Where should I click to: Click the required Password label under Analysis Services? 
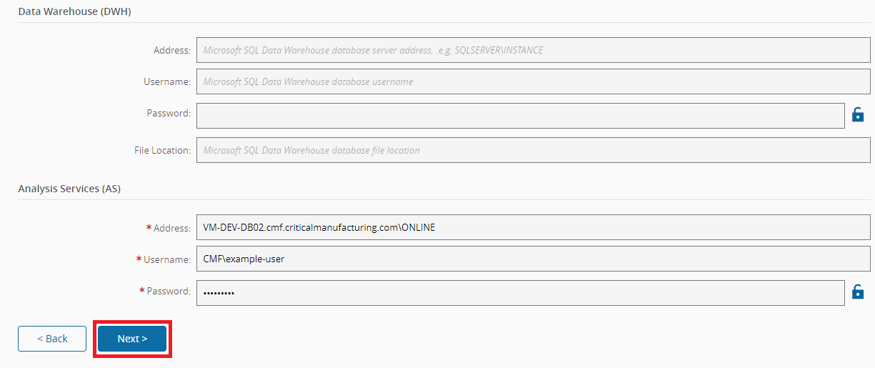click(169, 291)
